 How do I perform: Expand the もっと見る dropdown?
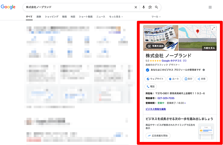(x=116, y=17)
